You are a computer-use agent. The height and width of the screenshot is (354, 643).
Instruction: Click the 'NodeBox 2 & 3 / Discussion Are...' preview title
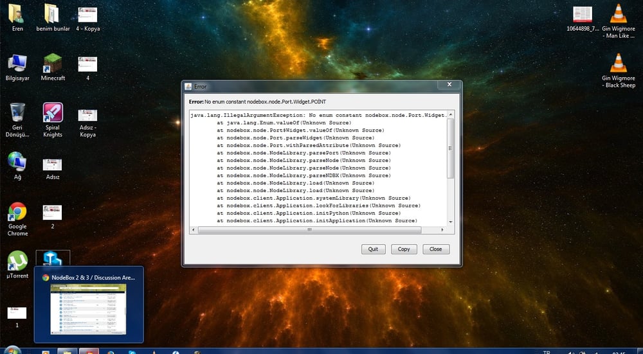[x=93, y=278]
